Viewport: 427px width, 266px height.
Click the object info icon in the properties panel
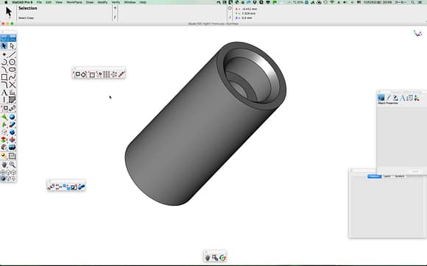tap(381, 98)
